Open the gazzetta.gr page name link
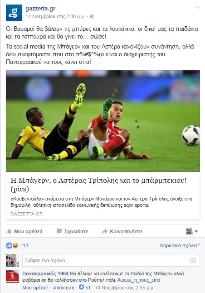 pos(40,9)
